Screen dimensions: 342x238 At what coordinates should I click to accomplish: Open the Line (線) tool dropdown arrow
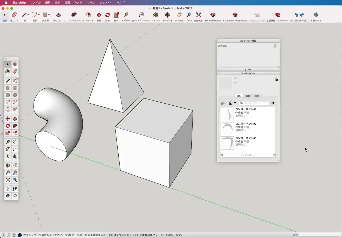tap(28, 15)
